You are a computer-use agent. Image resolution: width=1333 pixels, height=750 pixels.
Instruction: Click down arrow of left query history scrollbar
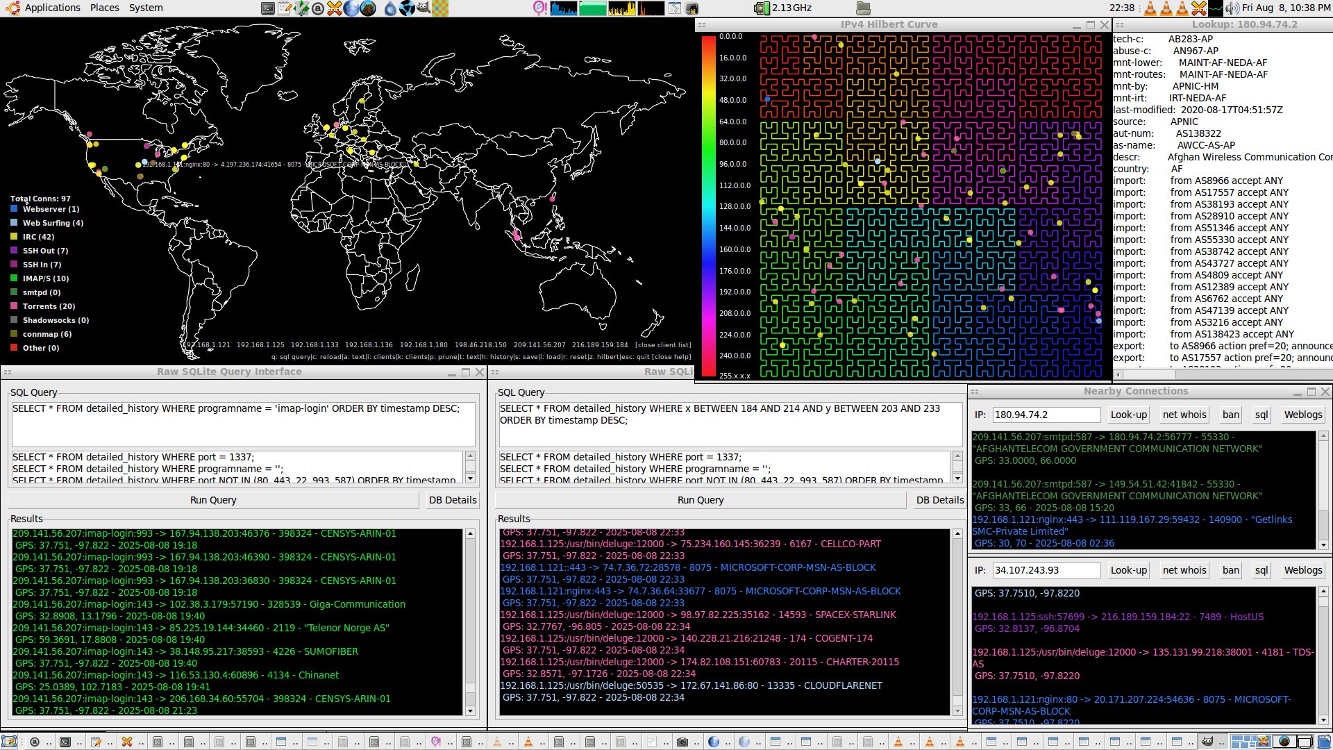pos(470,478)
